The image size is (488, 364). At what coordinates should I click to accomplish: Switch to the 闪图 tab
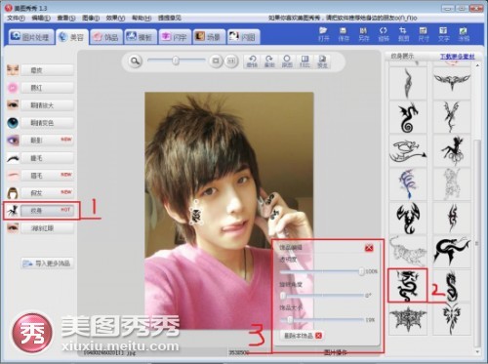tap(243, 37)
